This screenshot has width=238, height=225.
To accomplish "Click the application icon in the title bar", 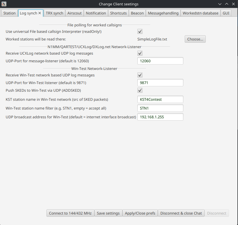I will pos(4,4).
